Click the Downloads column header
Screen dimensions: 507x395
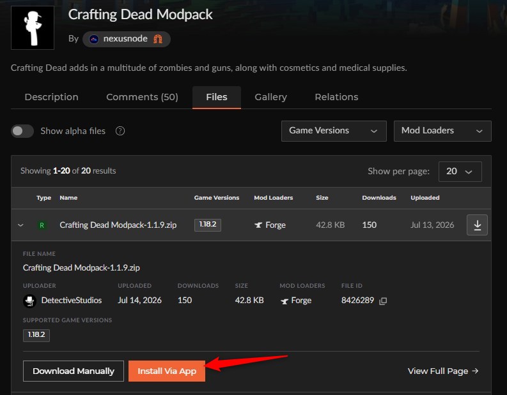[379, 198]
